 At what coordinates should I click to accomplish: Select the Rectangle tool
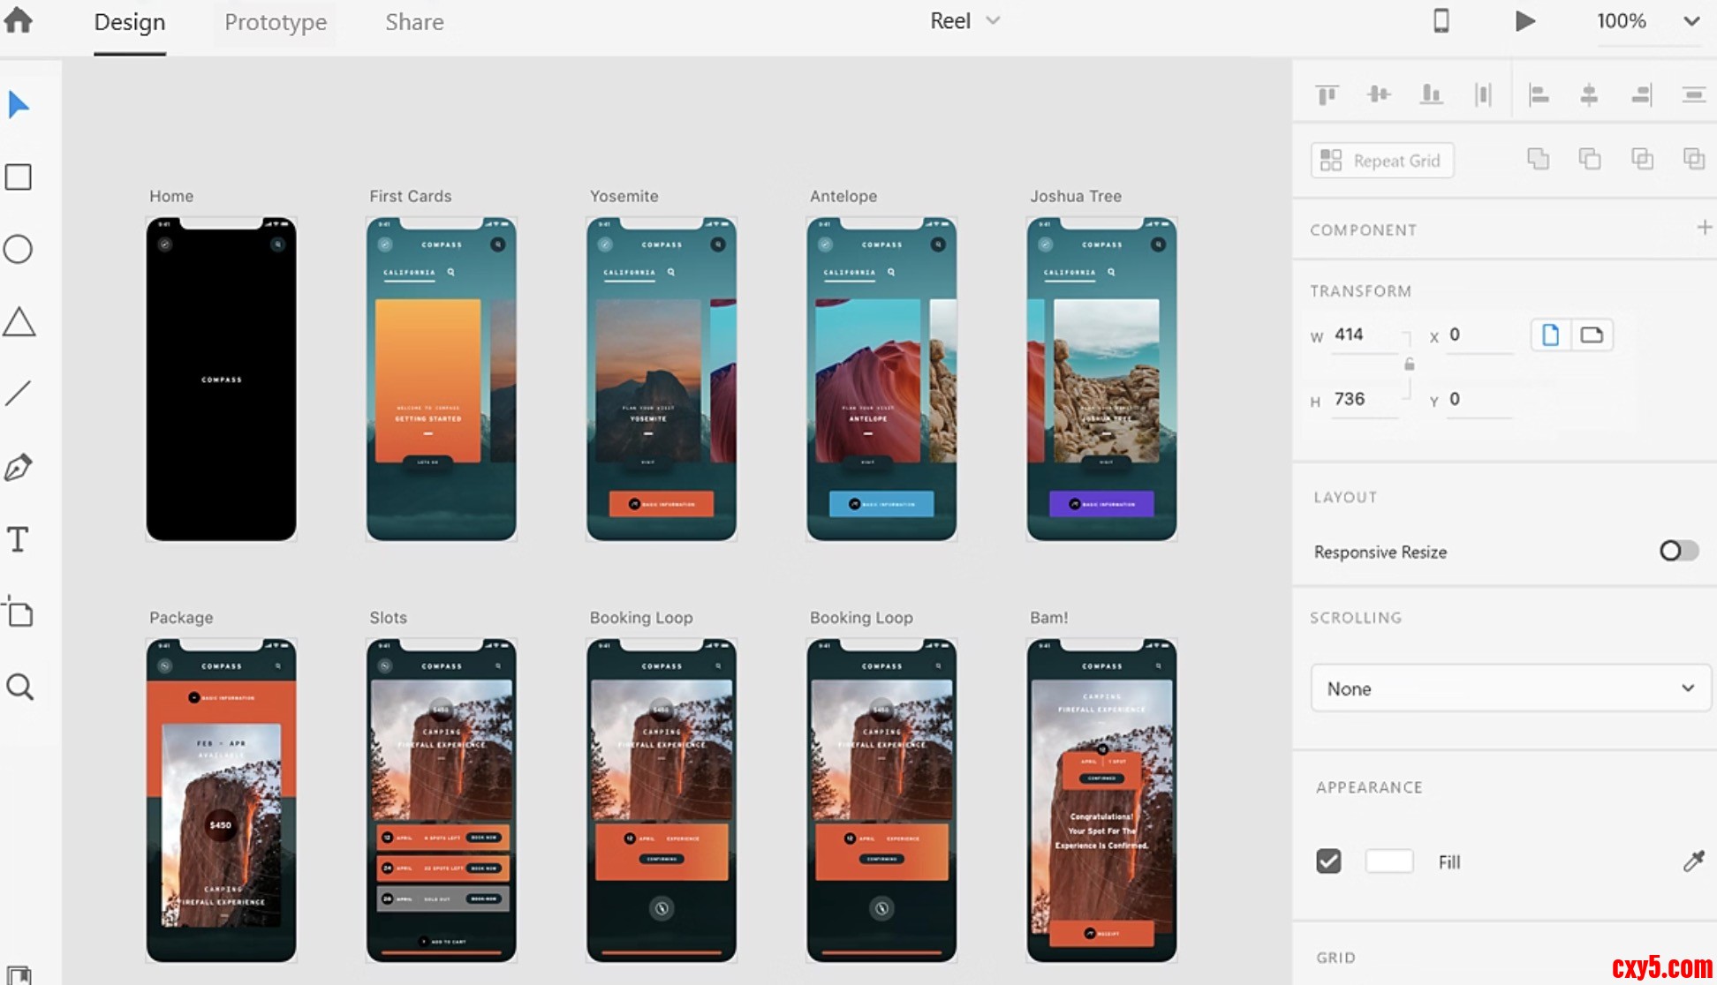point(19,177)
